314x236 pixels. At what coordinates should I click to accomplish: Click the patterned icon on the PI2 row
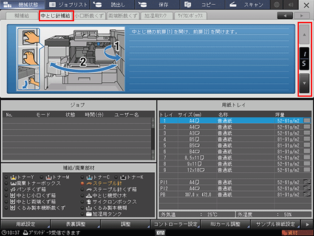[x=307, y=188]
